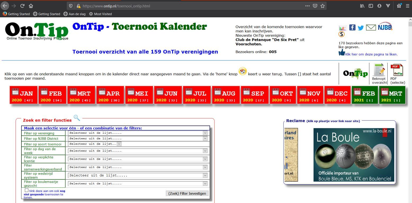Tick the 'nog niet geopende toernooien' checkbox
The image size is (412, 203).
26,190
